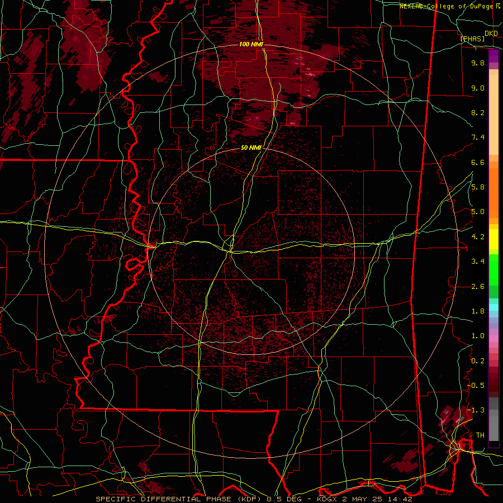Click the 5.8 value on color scale
The image size is (503, 503).
click(x=478, y=187)
